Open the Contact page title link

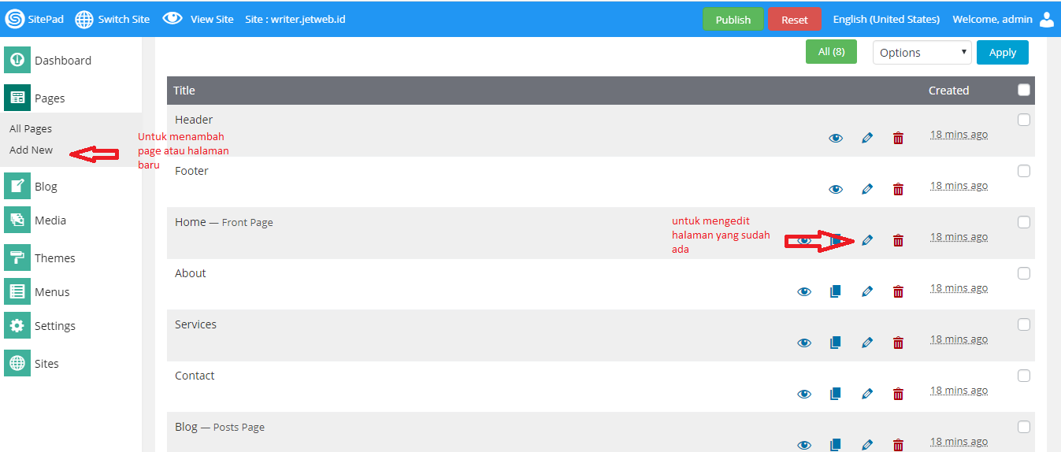tap(195, 376)
